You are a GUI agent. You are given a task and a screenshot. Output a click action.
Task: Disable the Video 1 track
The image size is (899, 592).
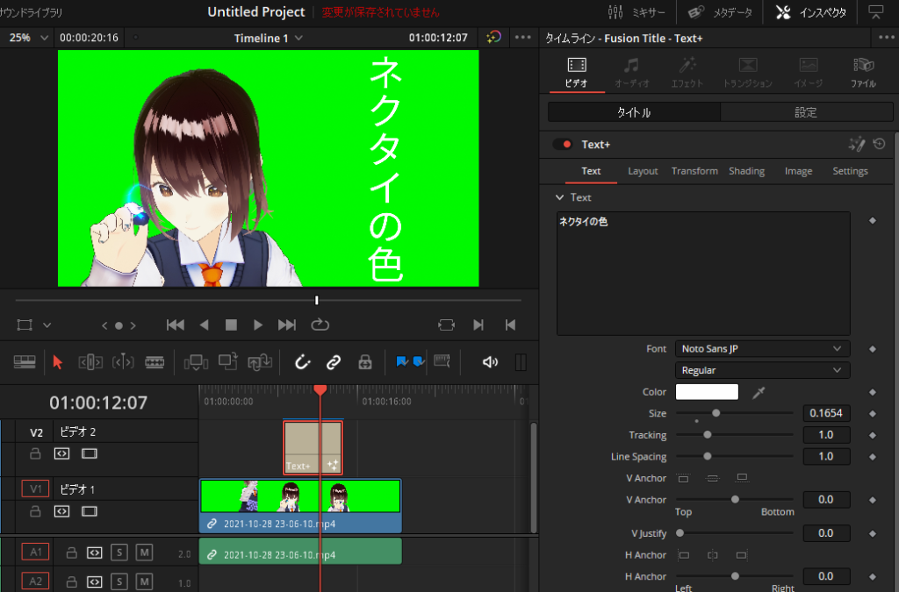(x=90, y=511)
